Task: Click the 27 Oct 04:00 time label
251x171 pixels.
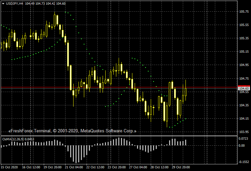Action: [x=138, y=167]
